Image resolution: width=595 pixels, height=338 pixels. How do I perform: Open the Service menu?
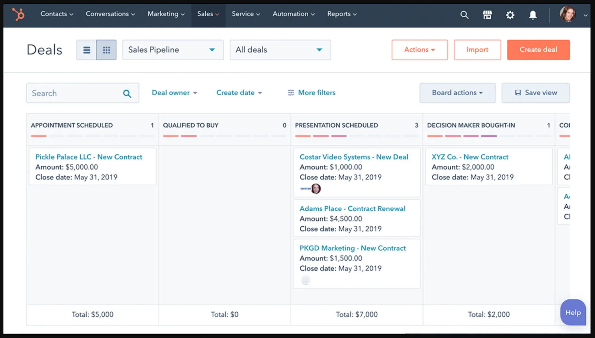click(246, 14)
